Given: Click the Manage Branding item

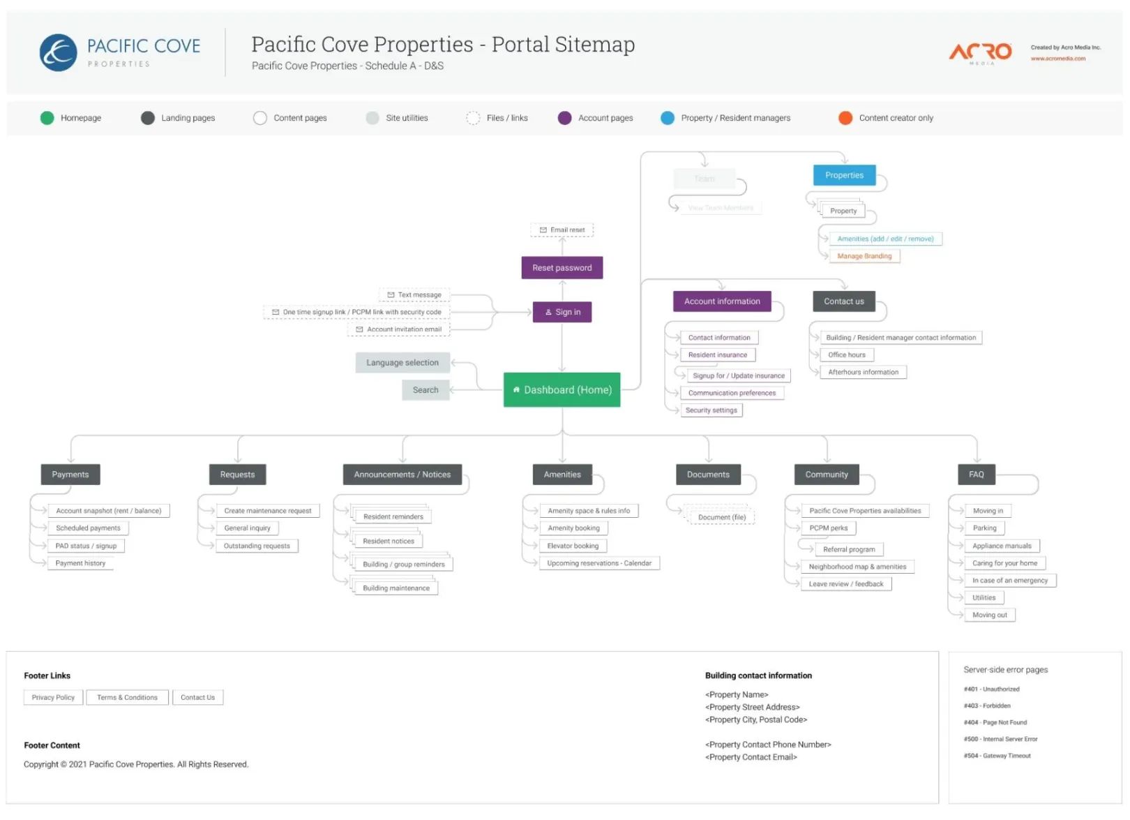Looking at the screenshot, I should (x=864, y=256).
